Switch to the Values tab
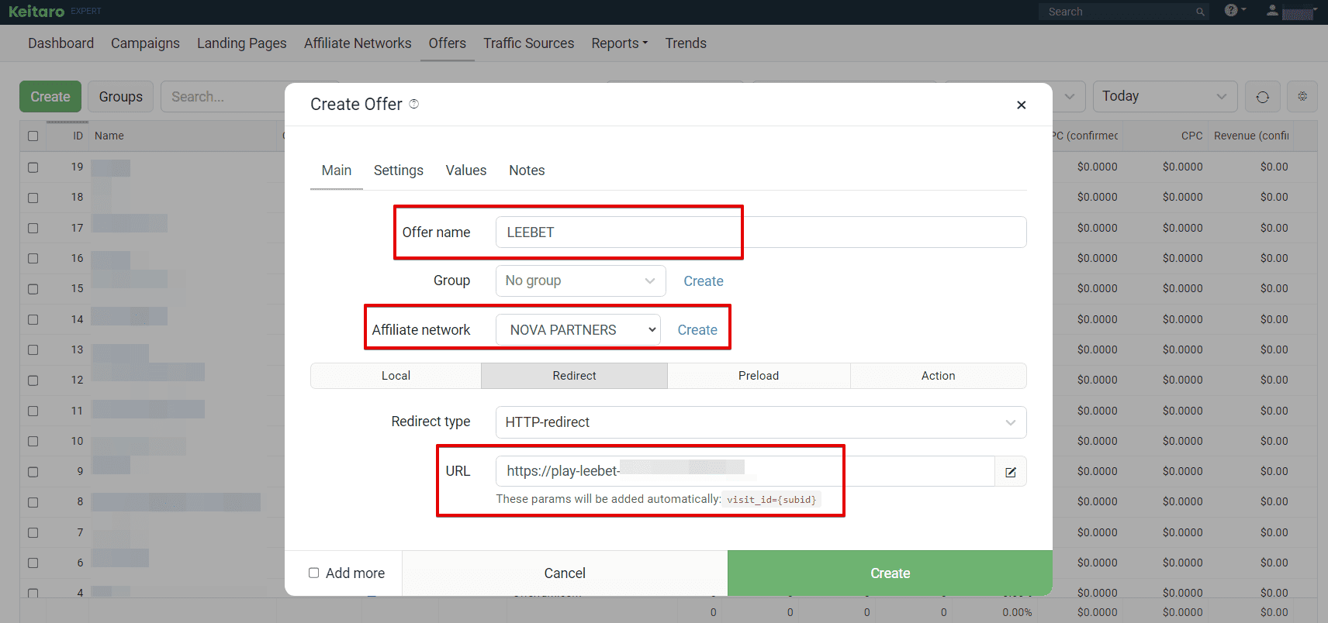The image size is (1328, 623). [x=466, y=170]
